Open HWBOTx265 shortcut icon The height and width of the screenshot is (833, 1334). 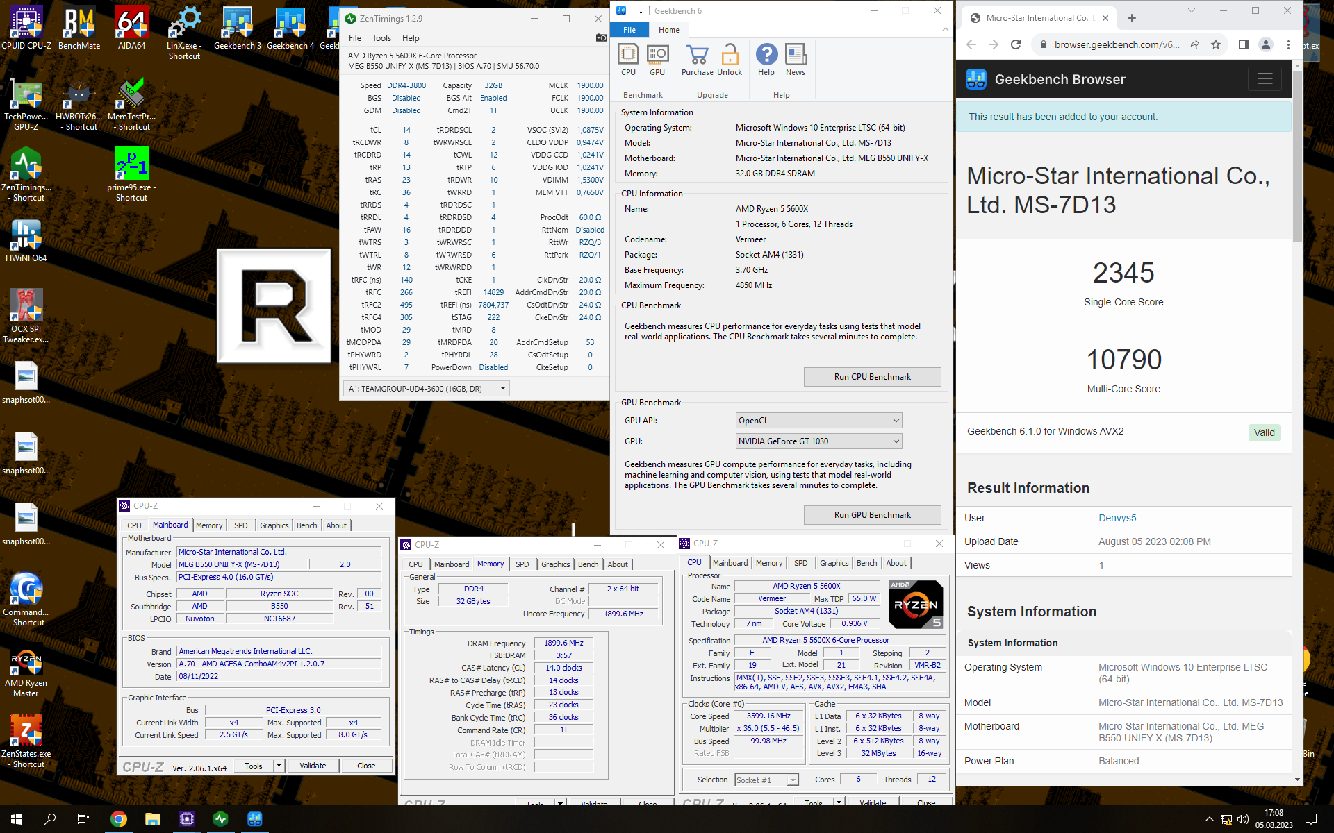coord(79,104)
